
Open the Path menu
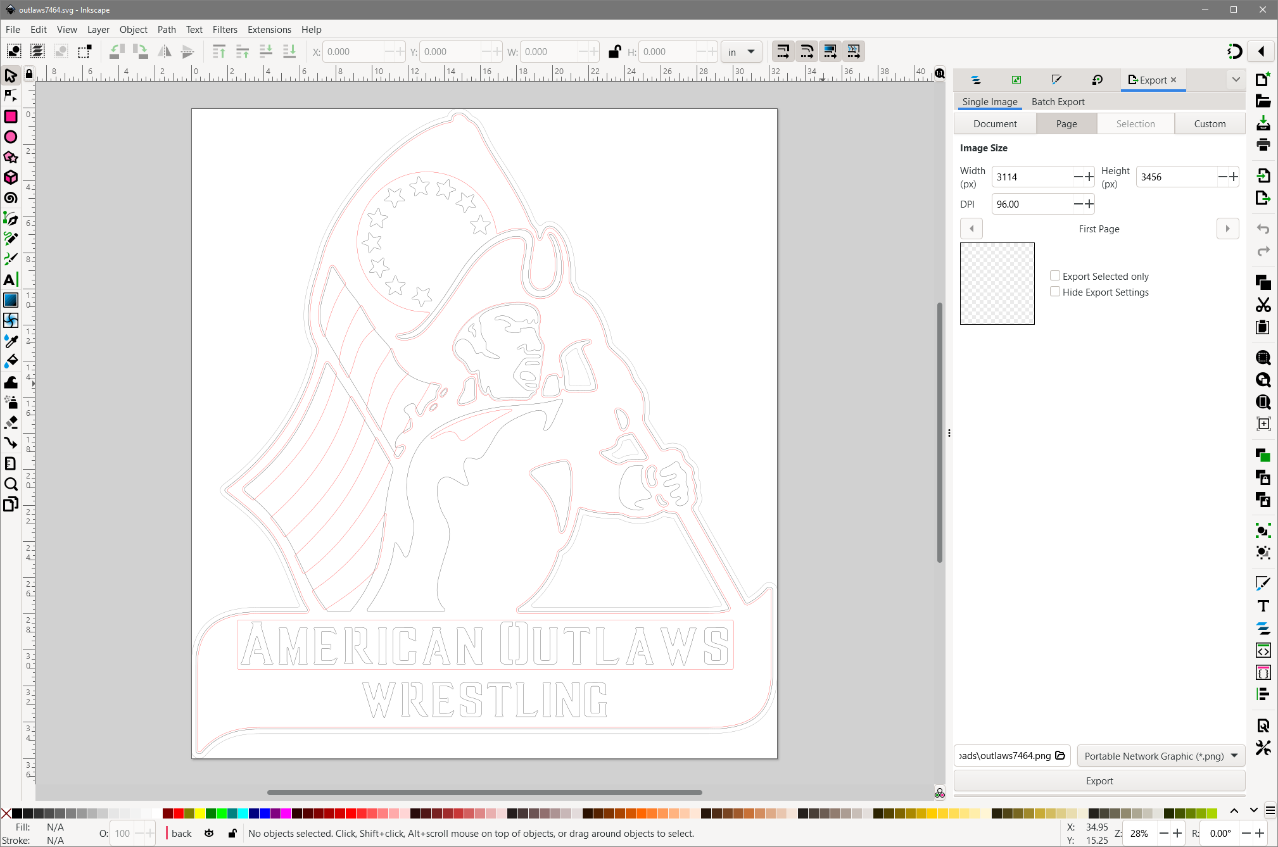point(167,30)
